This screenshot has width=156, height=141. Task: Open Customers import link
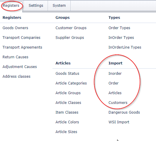(x=118, y=103)
